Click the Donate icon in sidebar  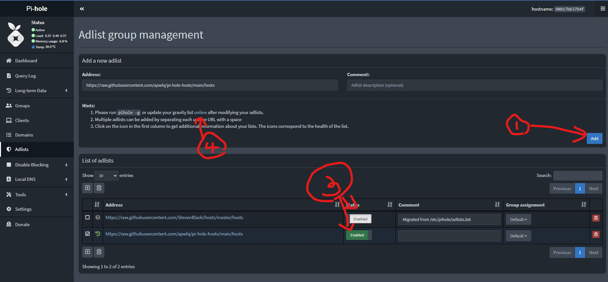9,225
